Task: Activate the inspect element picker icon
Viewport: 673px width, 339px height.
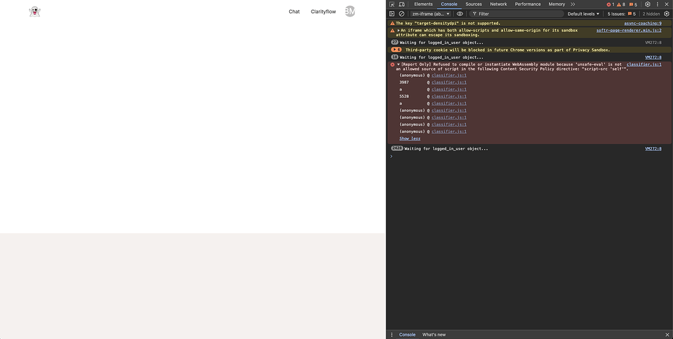Action: coord(392,5)
